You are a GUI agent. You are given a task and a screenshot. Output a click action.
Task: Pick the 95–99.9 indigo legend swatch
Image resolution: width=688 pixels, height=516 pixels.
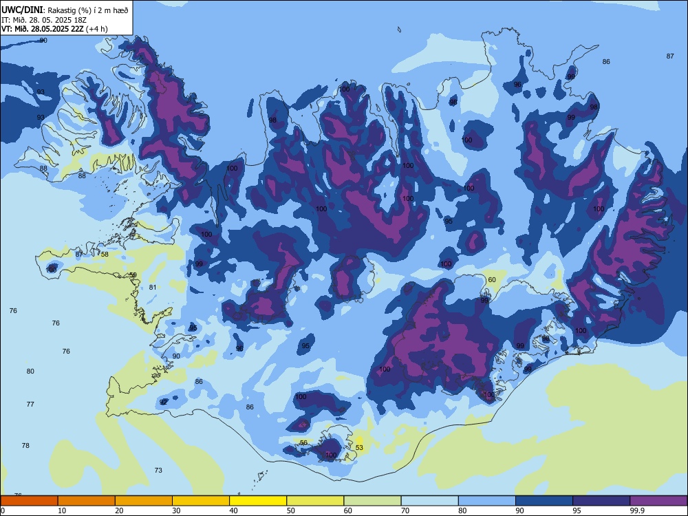[601, 501]
